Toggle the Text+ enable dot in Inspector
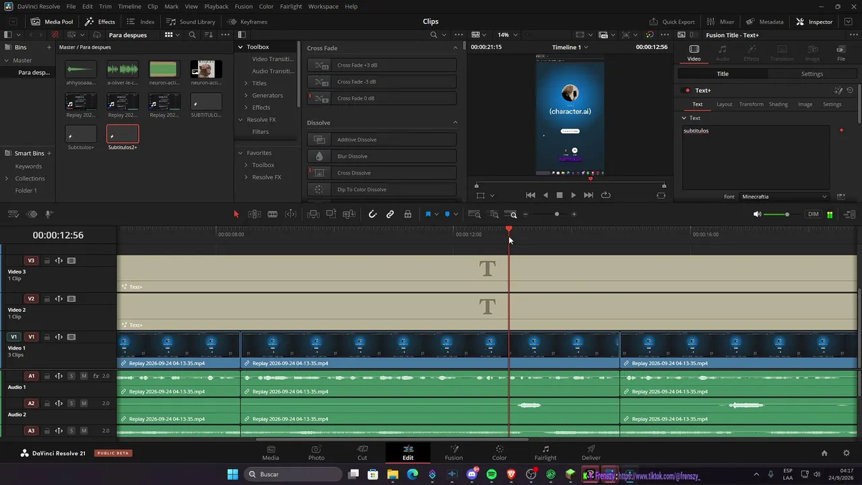 [688, 90]
